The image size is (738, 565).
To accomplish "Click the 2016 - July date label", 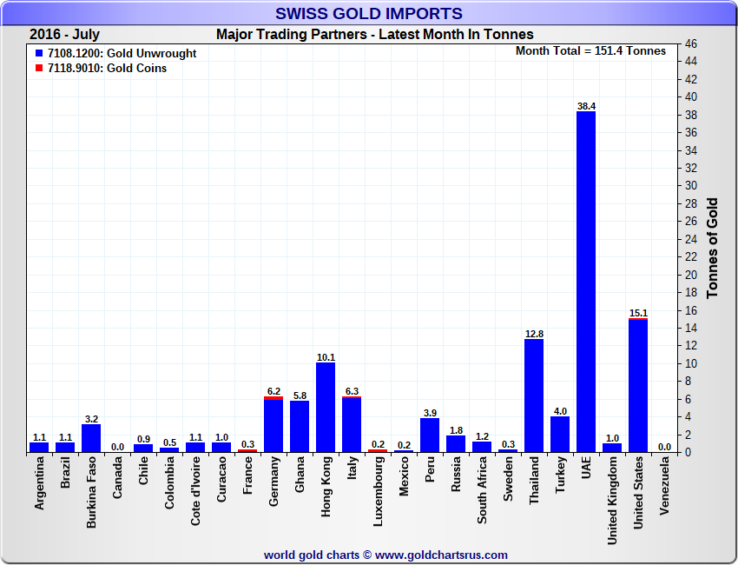I will tap(64, 35).
